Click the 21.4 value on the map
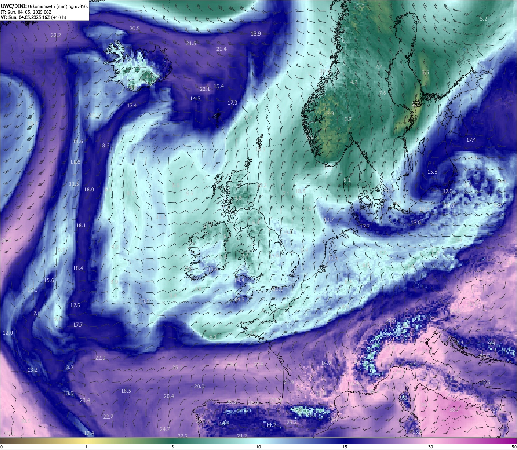Viewport: 517px width, 450px height. [221, 49]
